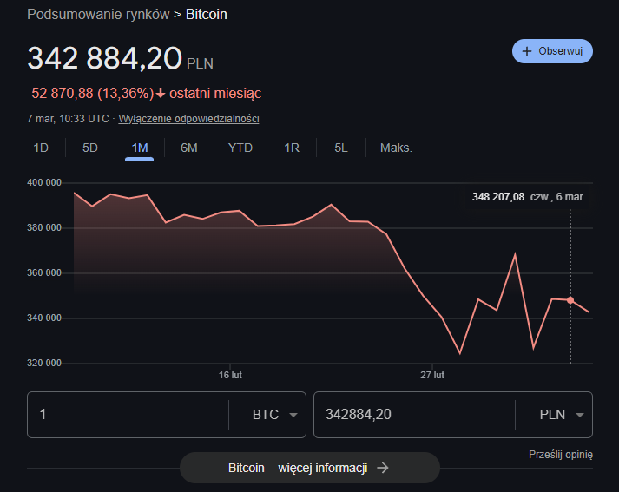Expand the PLN currency dropdown

[x=552, y=415]
